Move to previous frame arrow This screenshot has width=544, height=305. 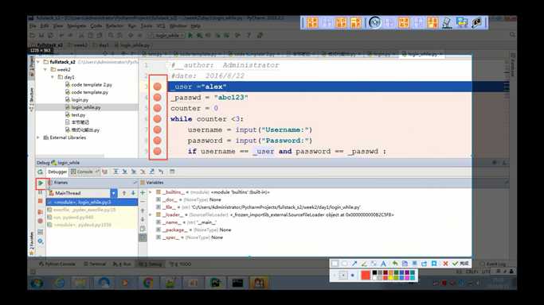[124, 193]
